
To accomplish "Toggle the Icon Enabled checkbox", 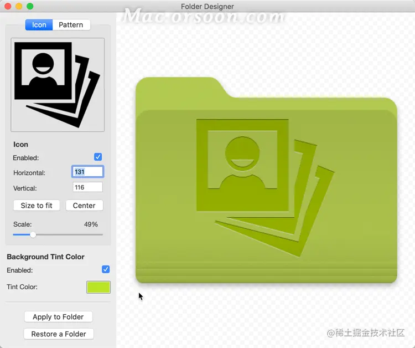I will click(x=98, y=157).
